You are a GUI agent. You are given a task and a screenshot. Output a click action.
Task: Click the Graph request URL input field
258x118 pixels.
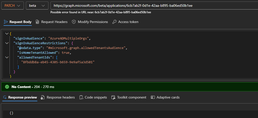153,5
